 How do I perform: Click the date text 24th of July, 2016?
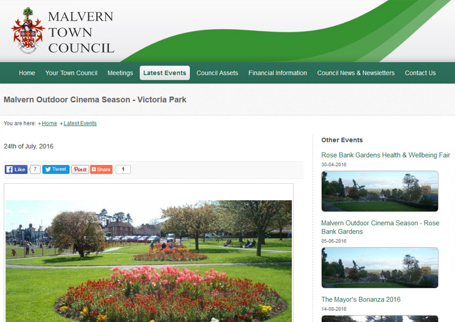pyautogui.click(x=29, y=146)
